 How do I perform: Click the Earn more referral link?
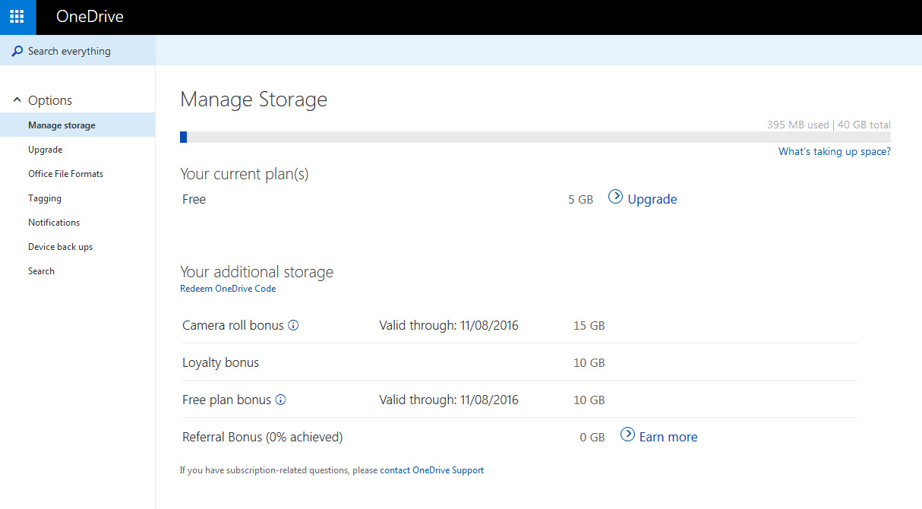668,437
